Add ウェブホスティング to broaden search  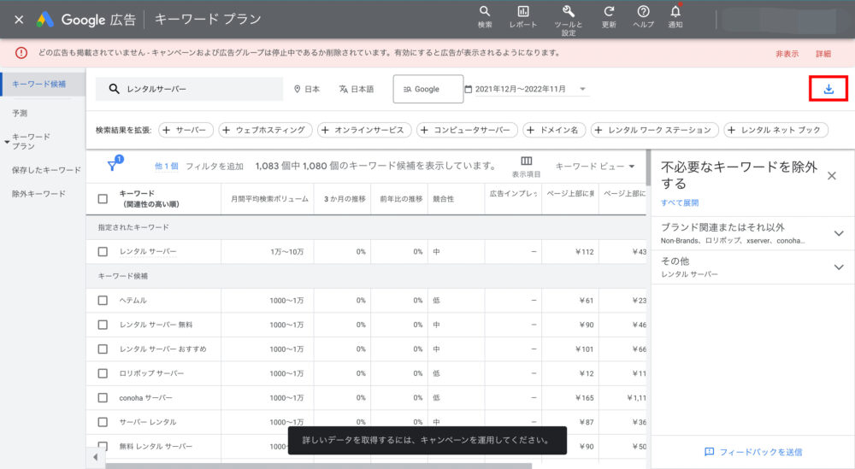point(265,130)
